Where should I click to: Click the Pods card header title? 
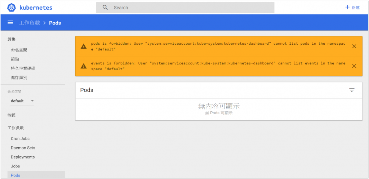(x=86, y=90)
